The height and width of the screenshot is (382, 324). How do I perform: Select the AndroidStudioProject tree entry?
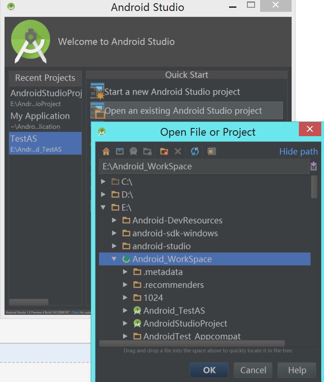185,324
